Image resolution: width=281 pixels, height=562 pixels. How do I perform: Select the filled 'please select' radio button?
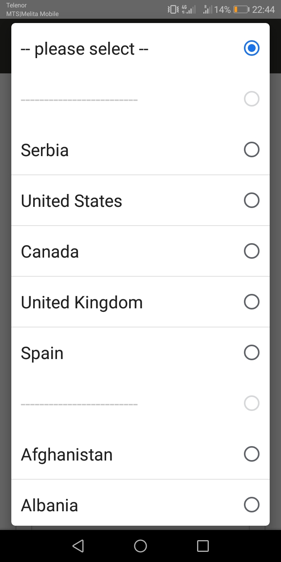[x=251, y=48]
